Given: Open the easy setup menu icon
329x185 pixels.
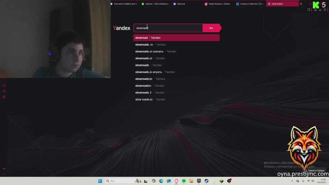Looking at the screenshot, I should point(325,10).
